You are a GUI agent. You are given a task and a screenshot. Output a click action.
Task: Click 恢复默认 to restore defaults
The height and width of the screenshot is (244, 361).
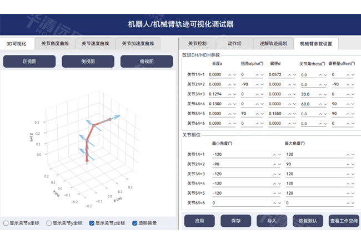(307, 221)
